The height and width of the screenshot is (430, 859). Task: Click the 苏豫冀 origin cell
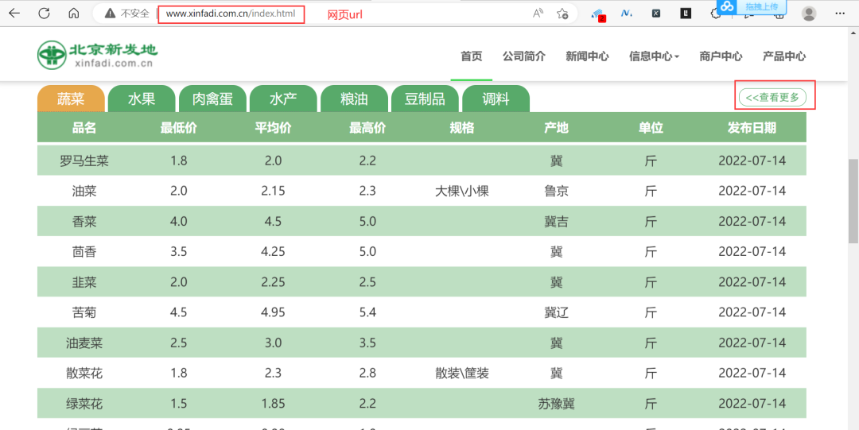556,404
